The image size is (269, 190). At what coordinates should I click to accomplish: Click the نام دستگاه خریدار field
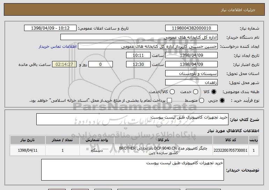(x=139, y=37)
